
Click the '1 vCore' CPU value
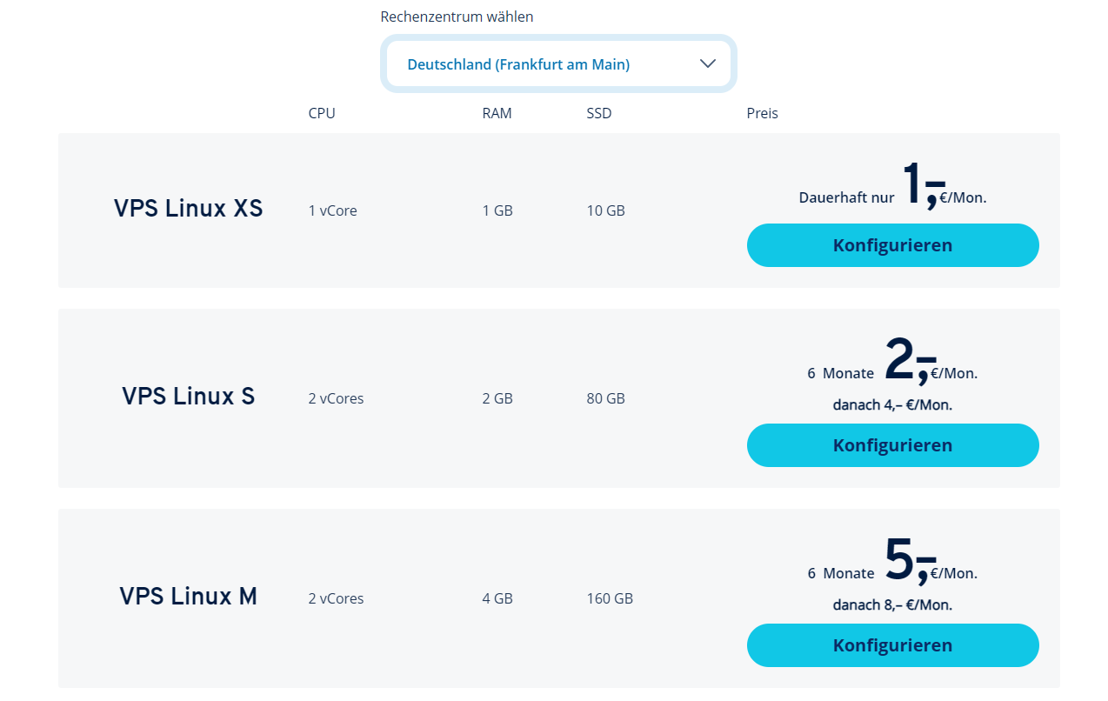pyautogui.click(x=332, y=210)
